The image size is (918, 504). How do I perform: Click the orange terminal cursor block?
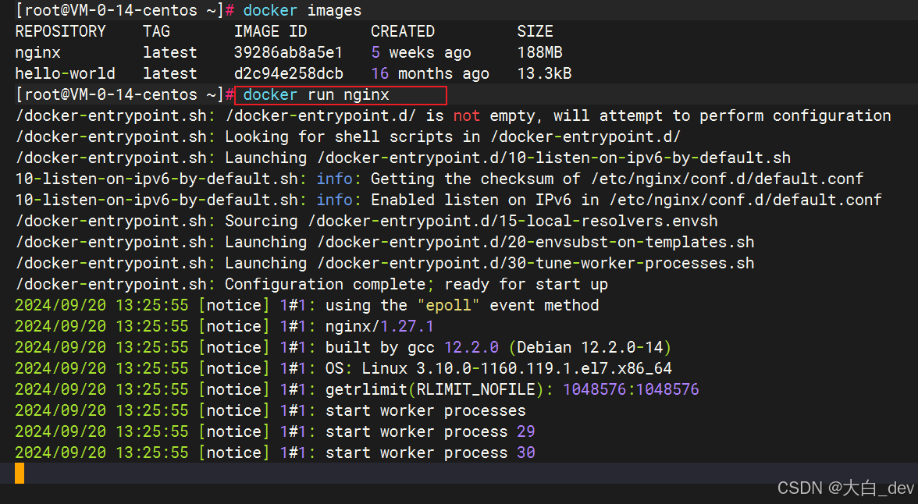point(20,473)
